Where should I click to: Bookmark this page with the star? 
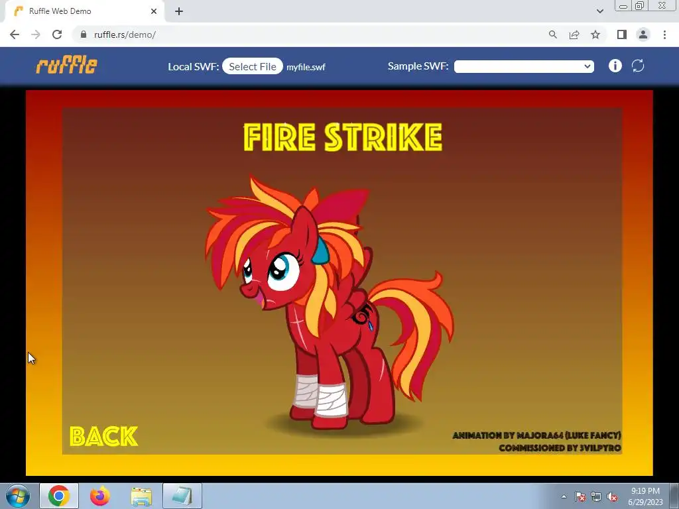(x=595, y=34)
